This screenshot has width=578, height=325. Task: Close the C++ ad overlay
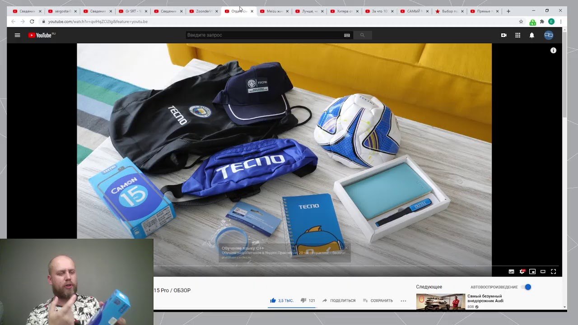[x=347, y=247]
